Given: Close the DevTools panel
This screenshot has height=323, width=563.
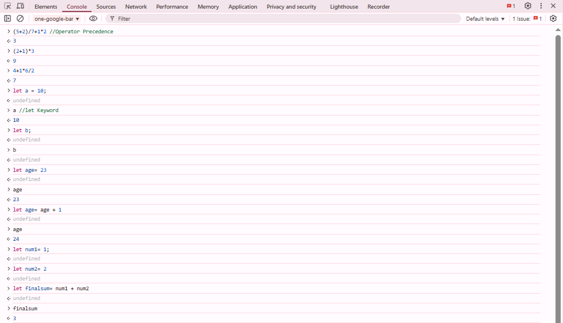Looking at the screenshot, I should (553, 6).
